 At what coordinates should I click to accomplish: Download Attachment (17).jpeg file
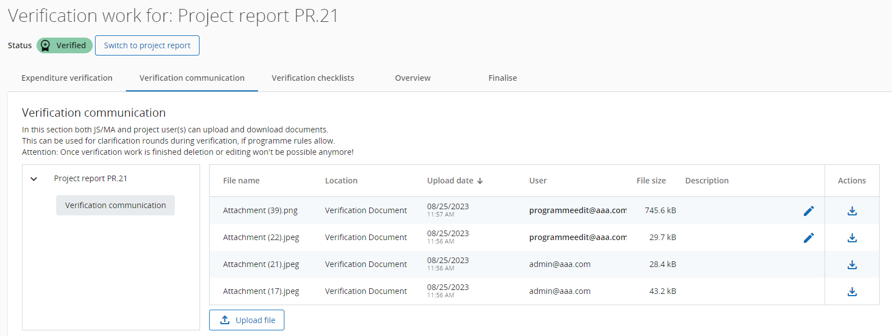point(852,292)
